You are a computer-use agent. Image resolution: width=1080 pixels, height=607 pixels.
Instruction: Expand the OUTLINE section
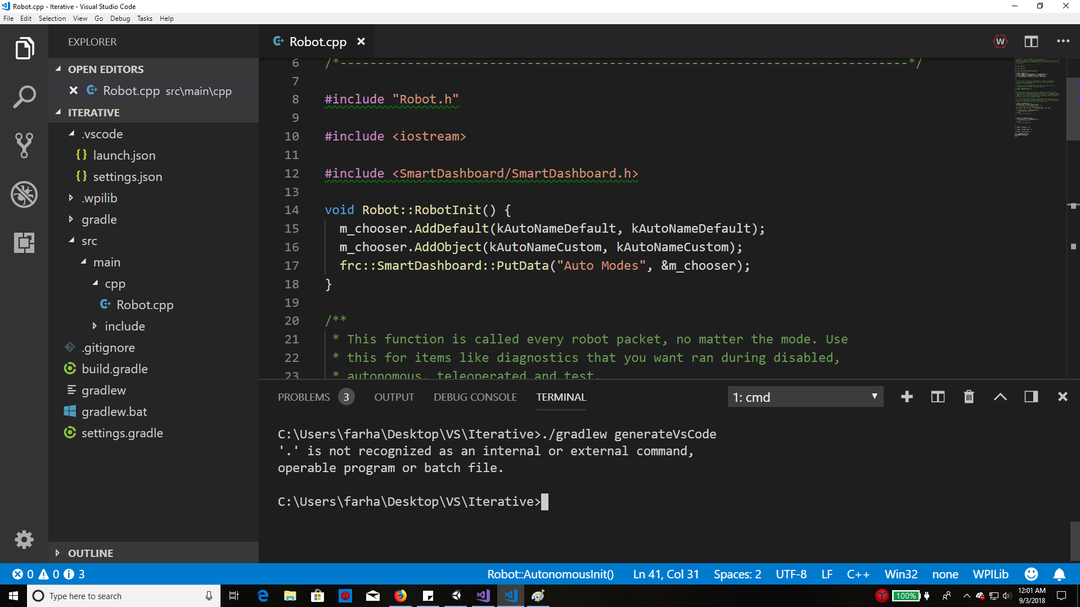tap(91, 553)
